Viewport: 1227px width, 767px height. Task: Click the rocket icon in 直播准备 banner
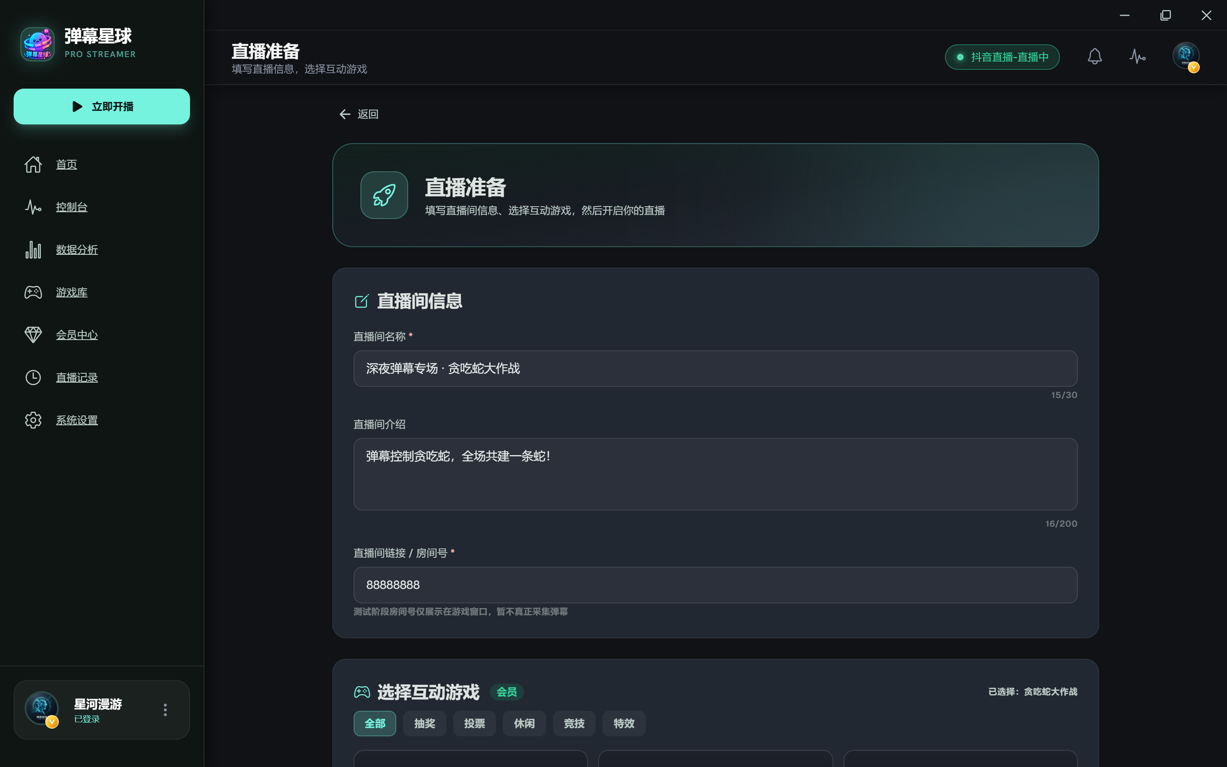click(384, 195)
